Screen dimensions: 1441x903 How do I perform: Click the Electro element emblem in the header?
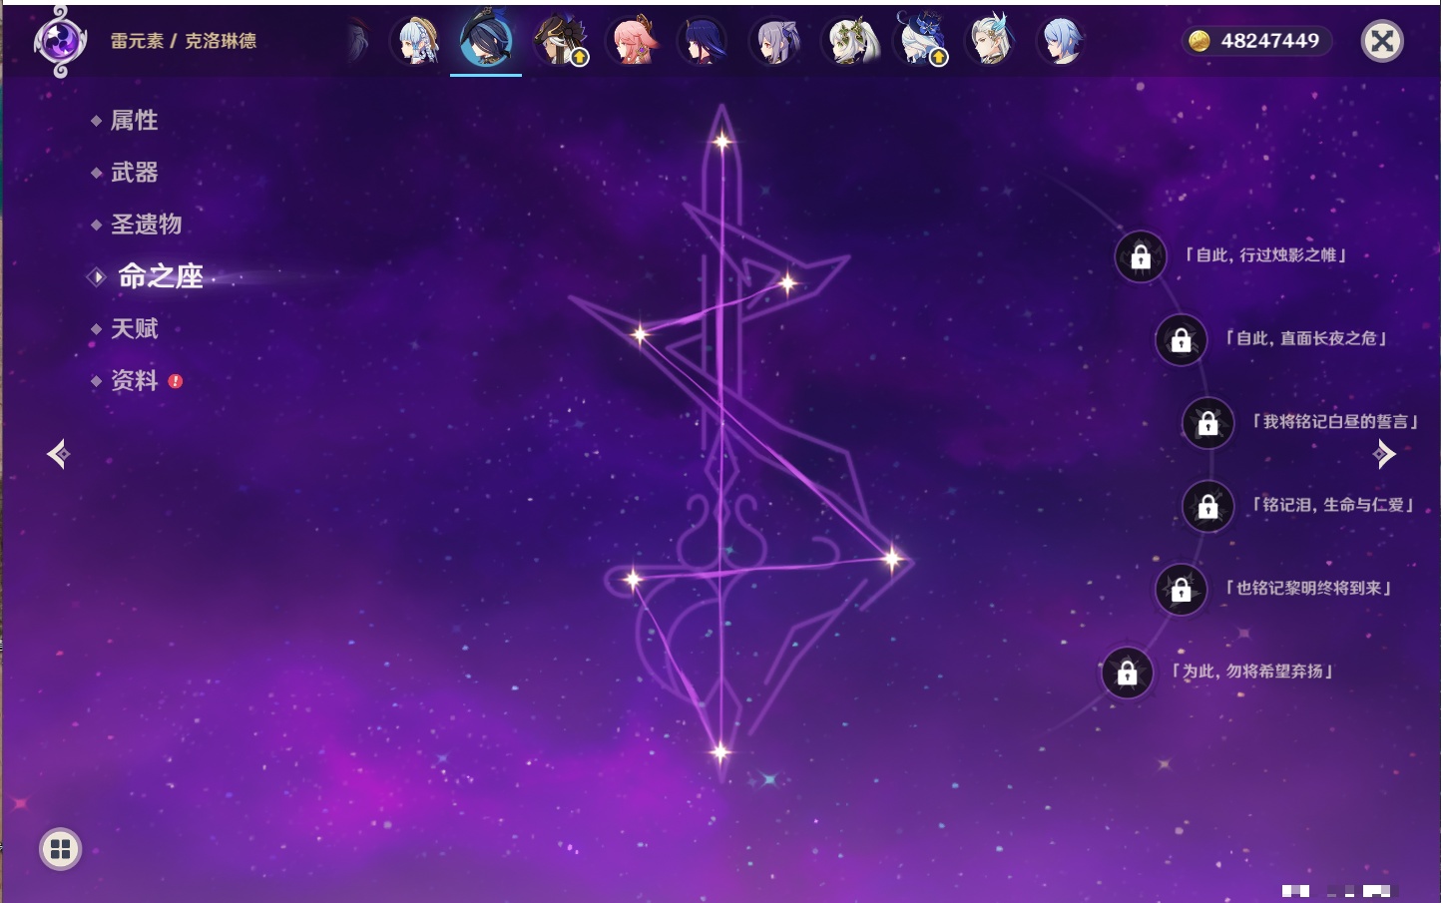[59, 42]
